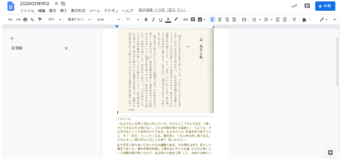Print the document

26,20
